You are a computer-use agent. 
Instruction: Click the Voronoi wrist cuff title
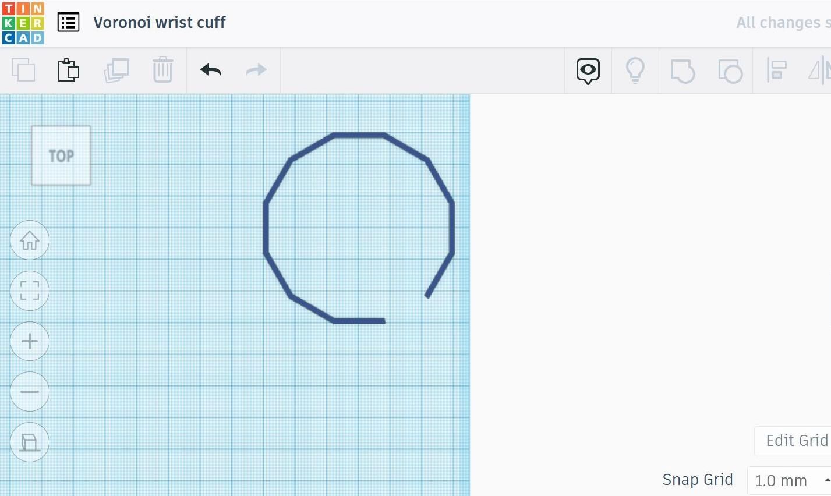click(x=159, y=22)
